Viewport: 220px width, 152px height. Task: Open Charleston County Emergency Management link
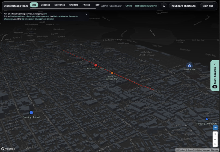point(29,16)
